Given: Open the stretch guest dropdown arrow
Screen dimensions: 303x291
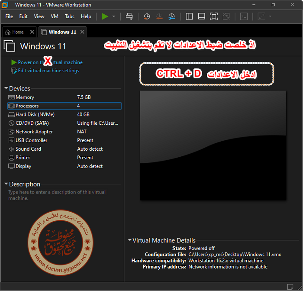Looking at the screenshot, I should [x=270, y=16].
